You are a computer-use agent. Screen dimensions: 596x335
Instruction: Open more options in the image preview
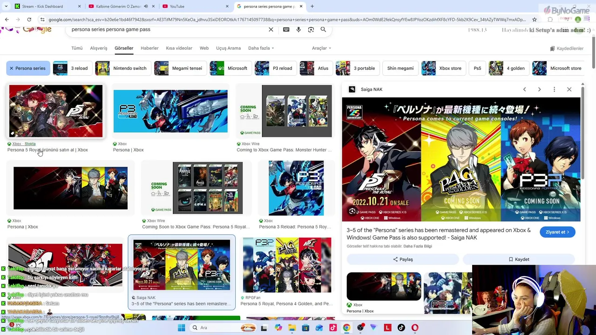554,89
